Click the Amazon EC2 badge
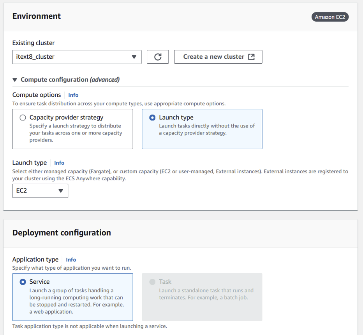The width and height of the screenshot is (363, 335). click(x=330, y=17)
